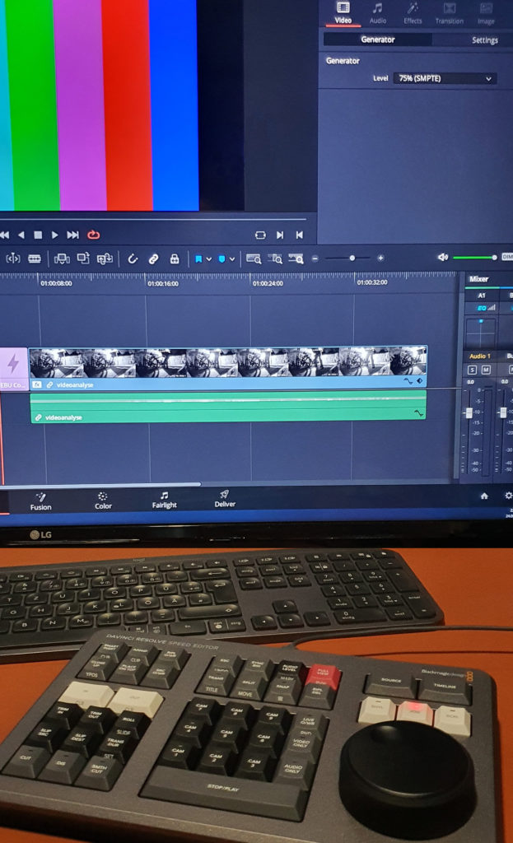The height and width of the screenshot is (843, 513).
Task: Click the timeline horizontal scrollbar
Action: click(100, 484)
